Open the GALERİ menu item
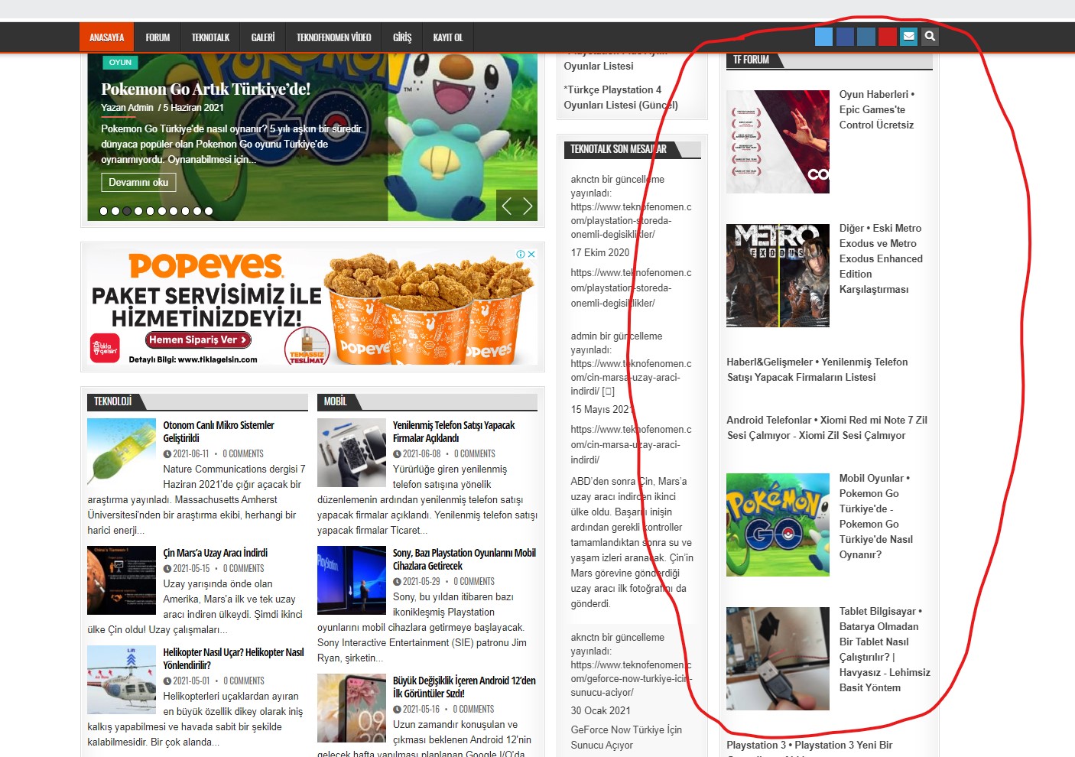1075x757 pixels. coord(263,37)
